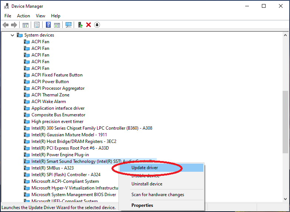Select Microsoft System Management BIOS Driver

tap(74, 195)
